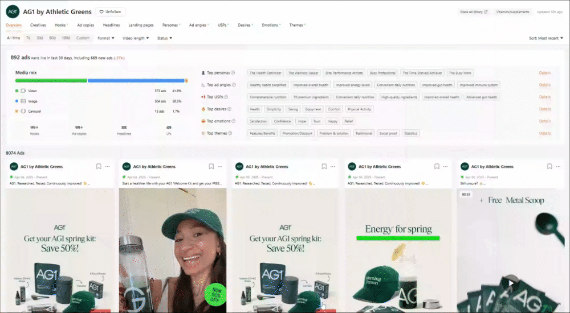
Task: Click the Testimonial theme tag
Action: (x=364, y=133)
